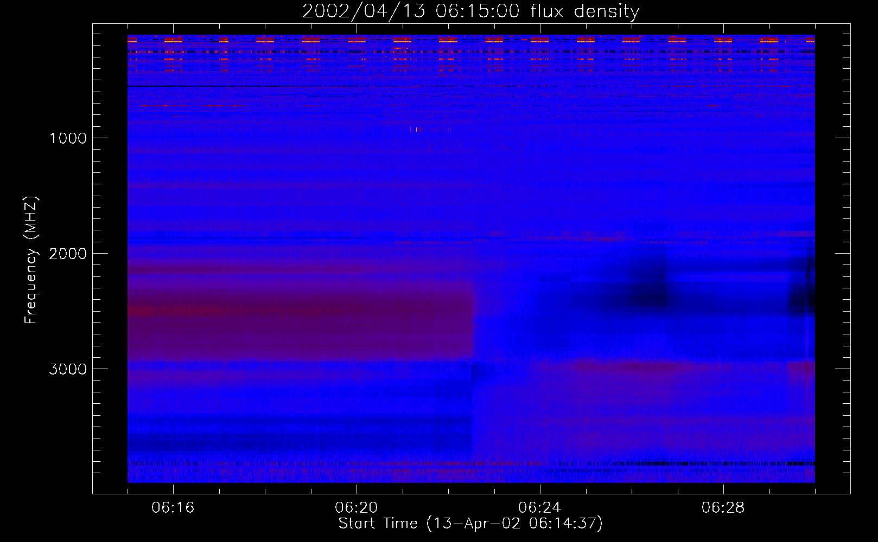Viewport: 878px width, 542px height.
Task: Click the 06:24 time tick label
Action: pyautogui.click(x=540, y=508)
